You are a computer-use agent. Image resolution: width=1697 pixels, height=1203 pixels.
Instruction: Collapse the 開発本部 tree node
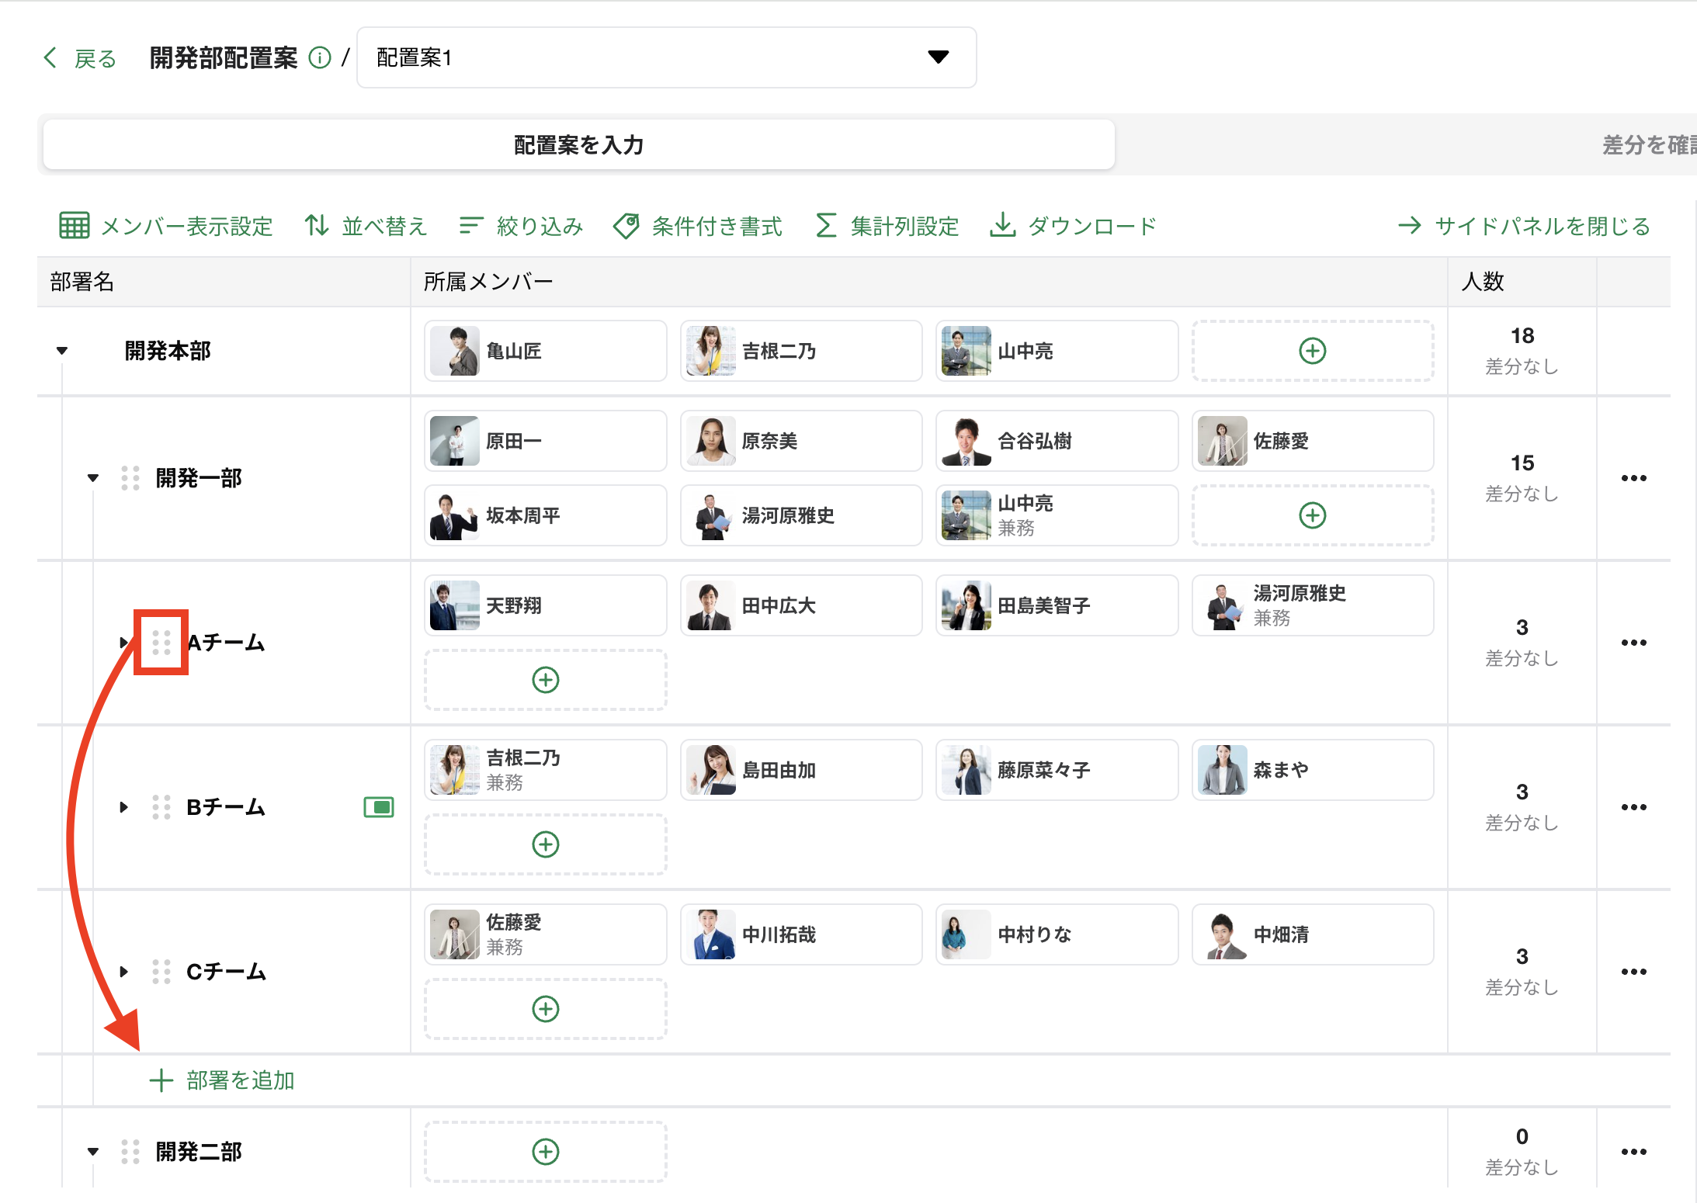tap(62, 351)
